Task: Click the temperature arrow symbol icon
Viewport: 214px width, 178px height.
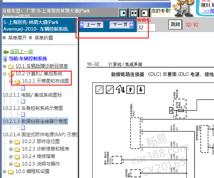Action: click(x=120, y=90)
